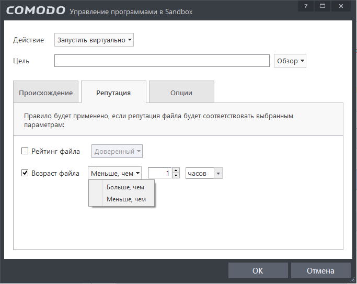357x284 pixels.
Task: Close the Sandbox dialog window
Action: (341, 5)
